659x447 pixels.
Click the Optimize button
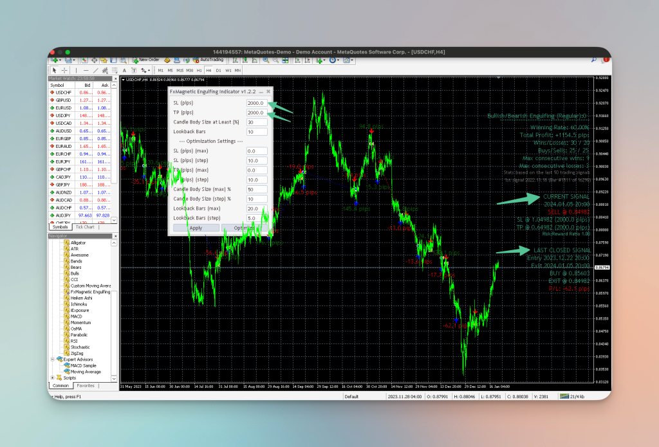tap(245, 228)
